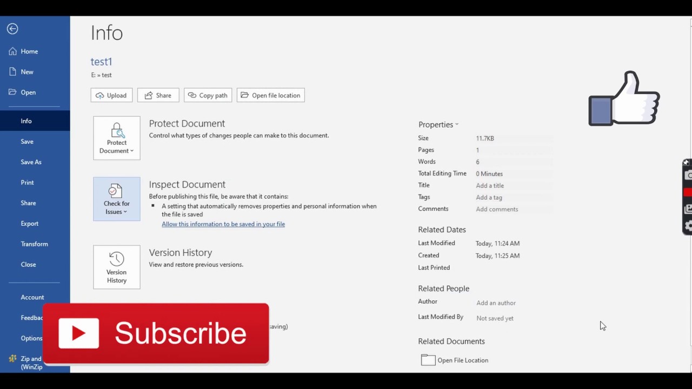Click the red record button on recorder toolbar
692x389 pixels.
point(688,192)
